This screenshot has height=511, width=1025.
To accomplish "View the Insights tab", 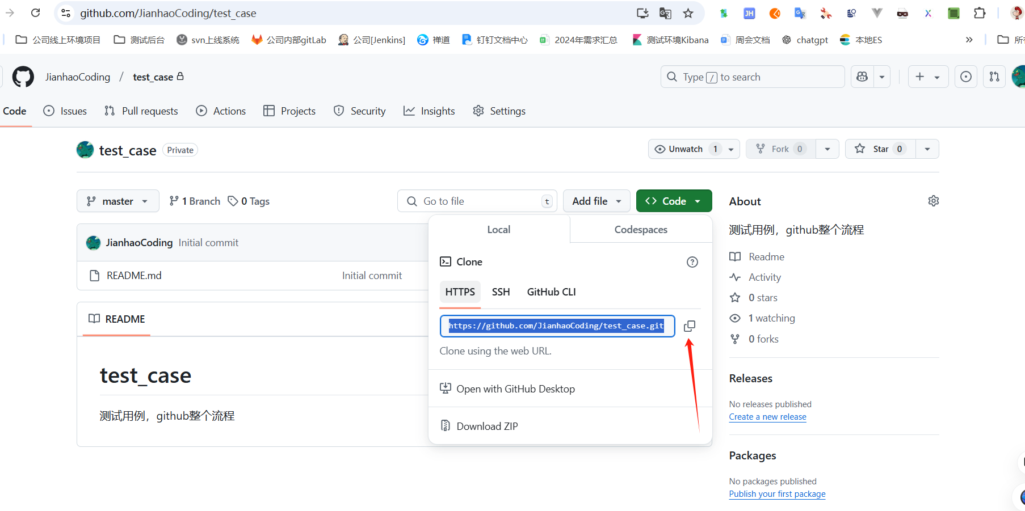I will (429, 111).
